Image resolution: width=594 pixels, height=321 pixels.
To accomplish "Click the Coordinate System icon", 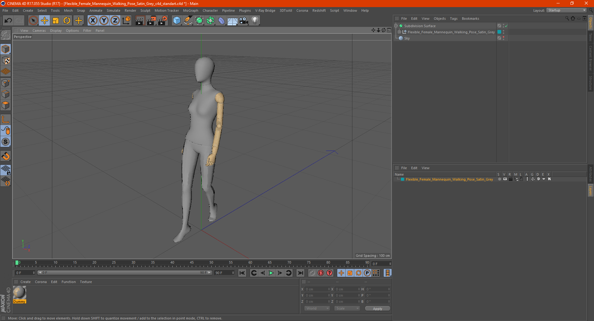I will 126,21.
